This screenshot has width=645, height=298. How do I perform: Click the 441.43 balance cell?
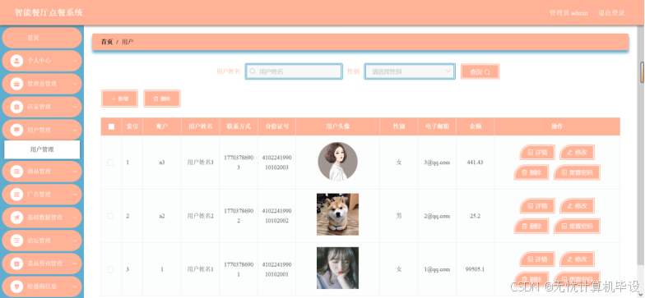pyautogui.click(x=476, y=163)
